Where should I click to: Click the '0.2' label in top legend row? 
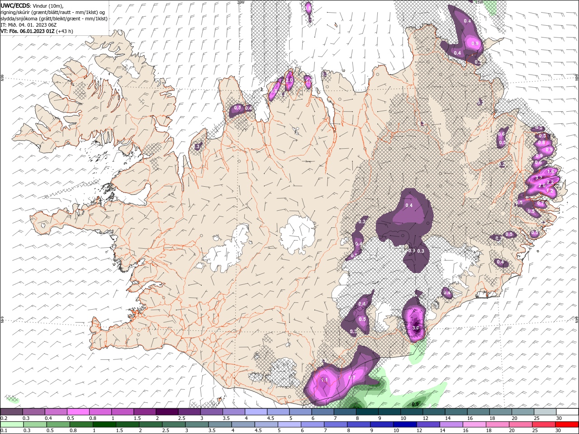pyautogui.click(x=3, y=418)
